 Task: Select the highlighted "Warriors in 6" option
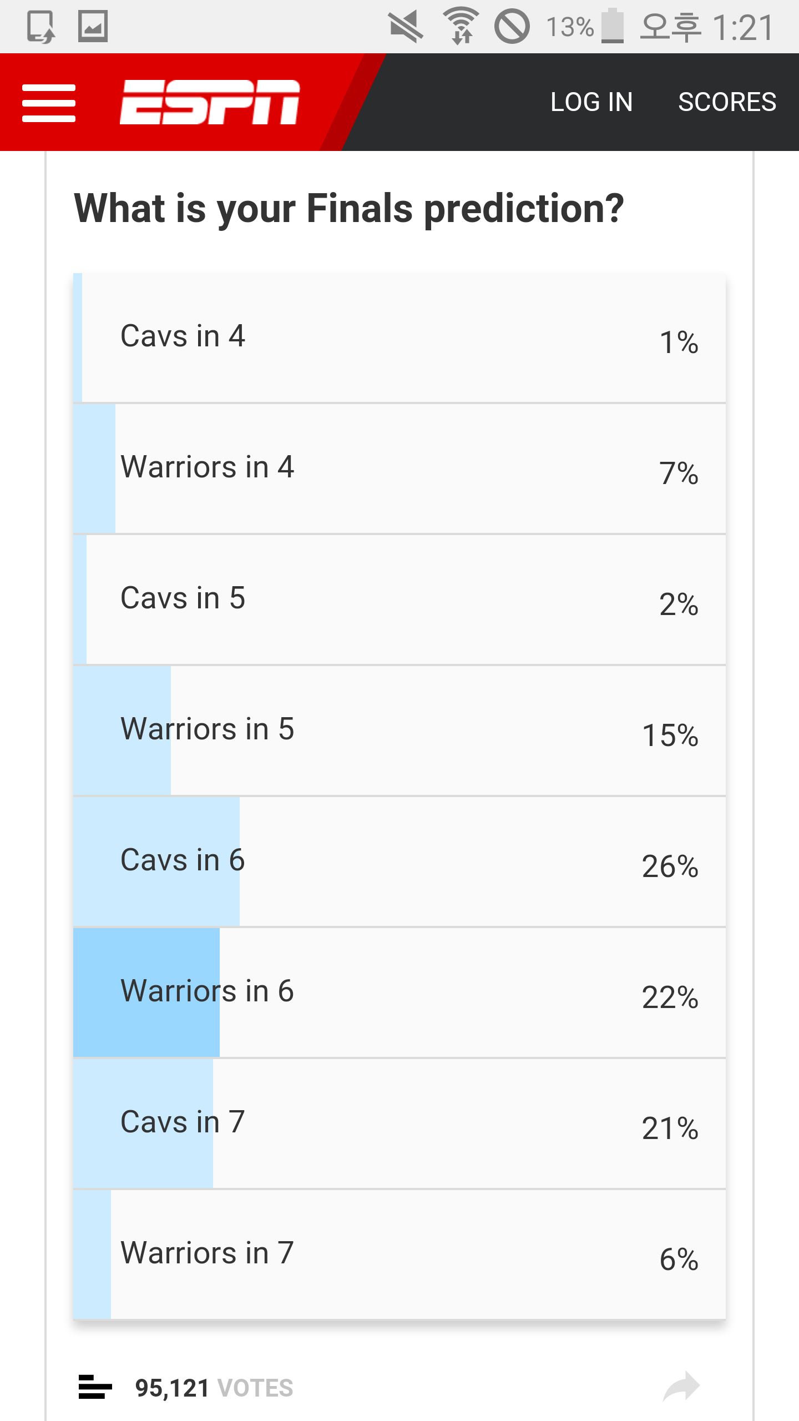coord(399,992)
